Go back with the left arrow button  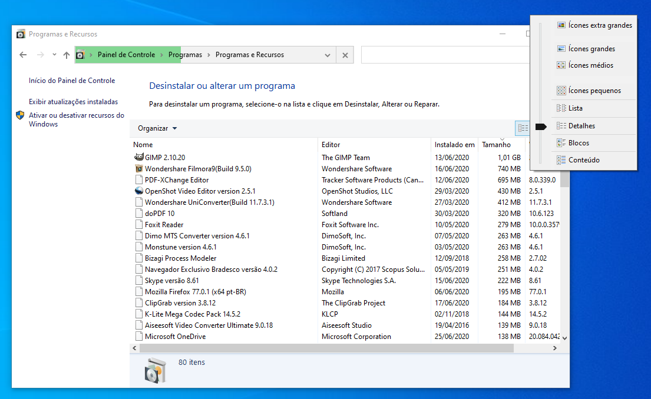23,55
